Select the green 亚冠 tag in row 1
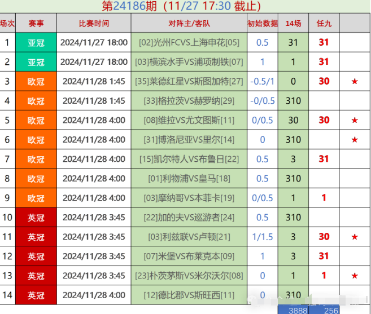The height and width of the screenshot is (314, 371). tap(36, 42)
